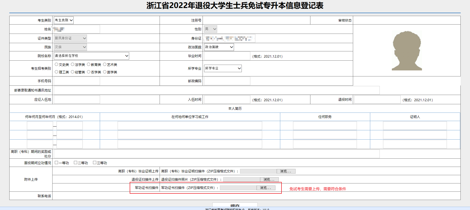Open the 请选择所在学校 school dropdown
This screenshot has height=210, width=470.
(91, 56)
